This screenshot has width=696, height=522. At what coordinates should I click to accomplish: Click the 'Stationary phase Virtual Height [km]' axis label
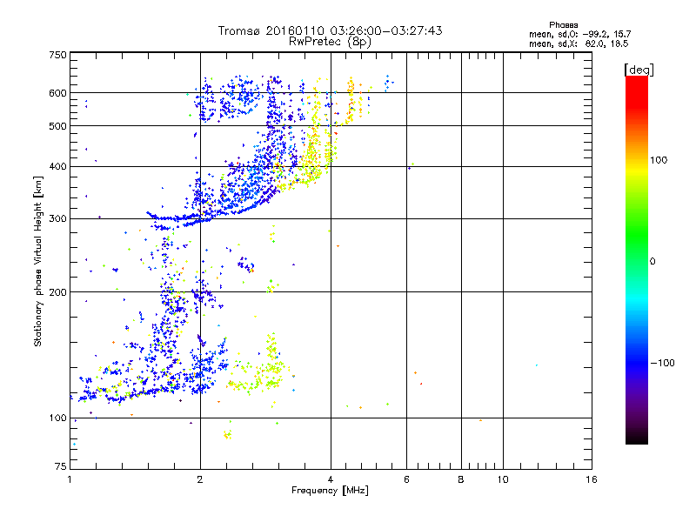pyautogui.click(x=37, y=262)
